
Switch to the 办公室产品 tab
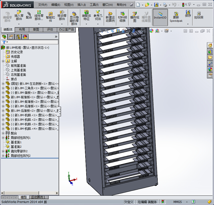click(66, 30)
